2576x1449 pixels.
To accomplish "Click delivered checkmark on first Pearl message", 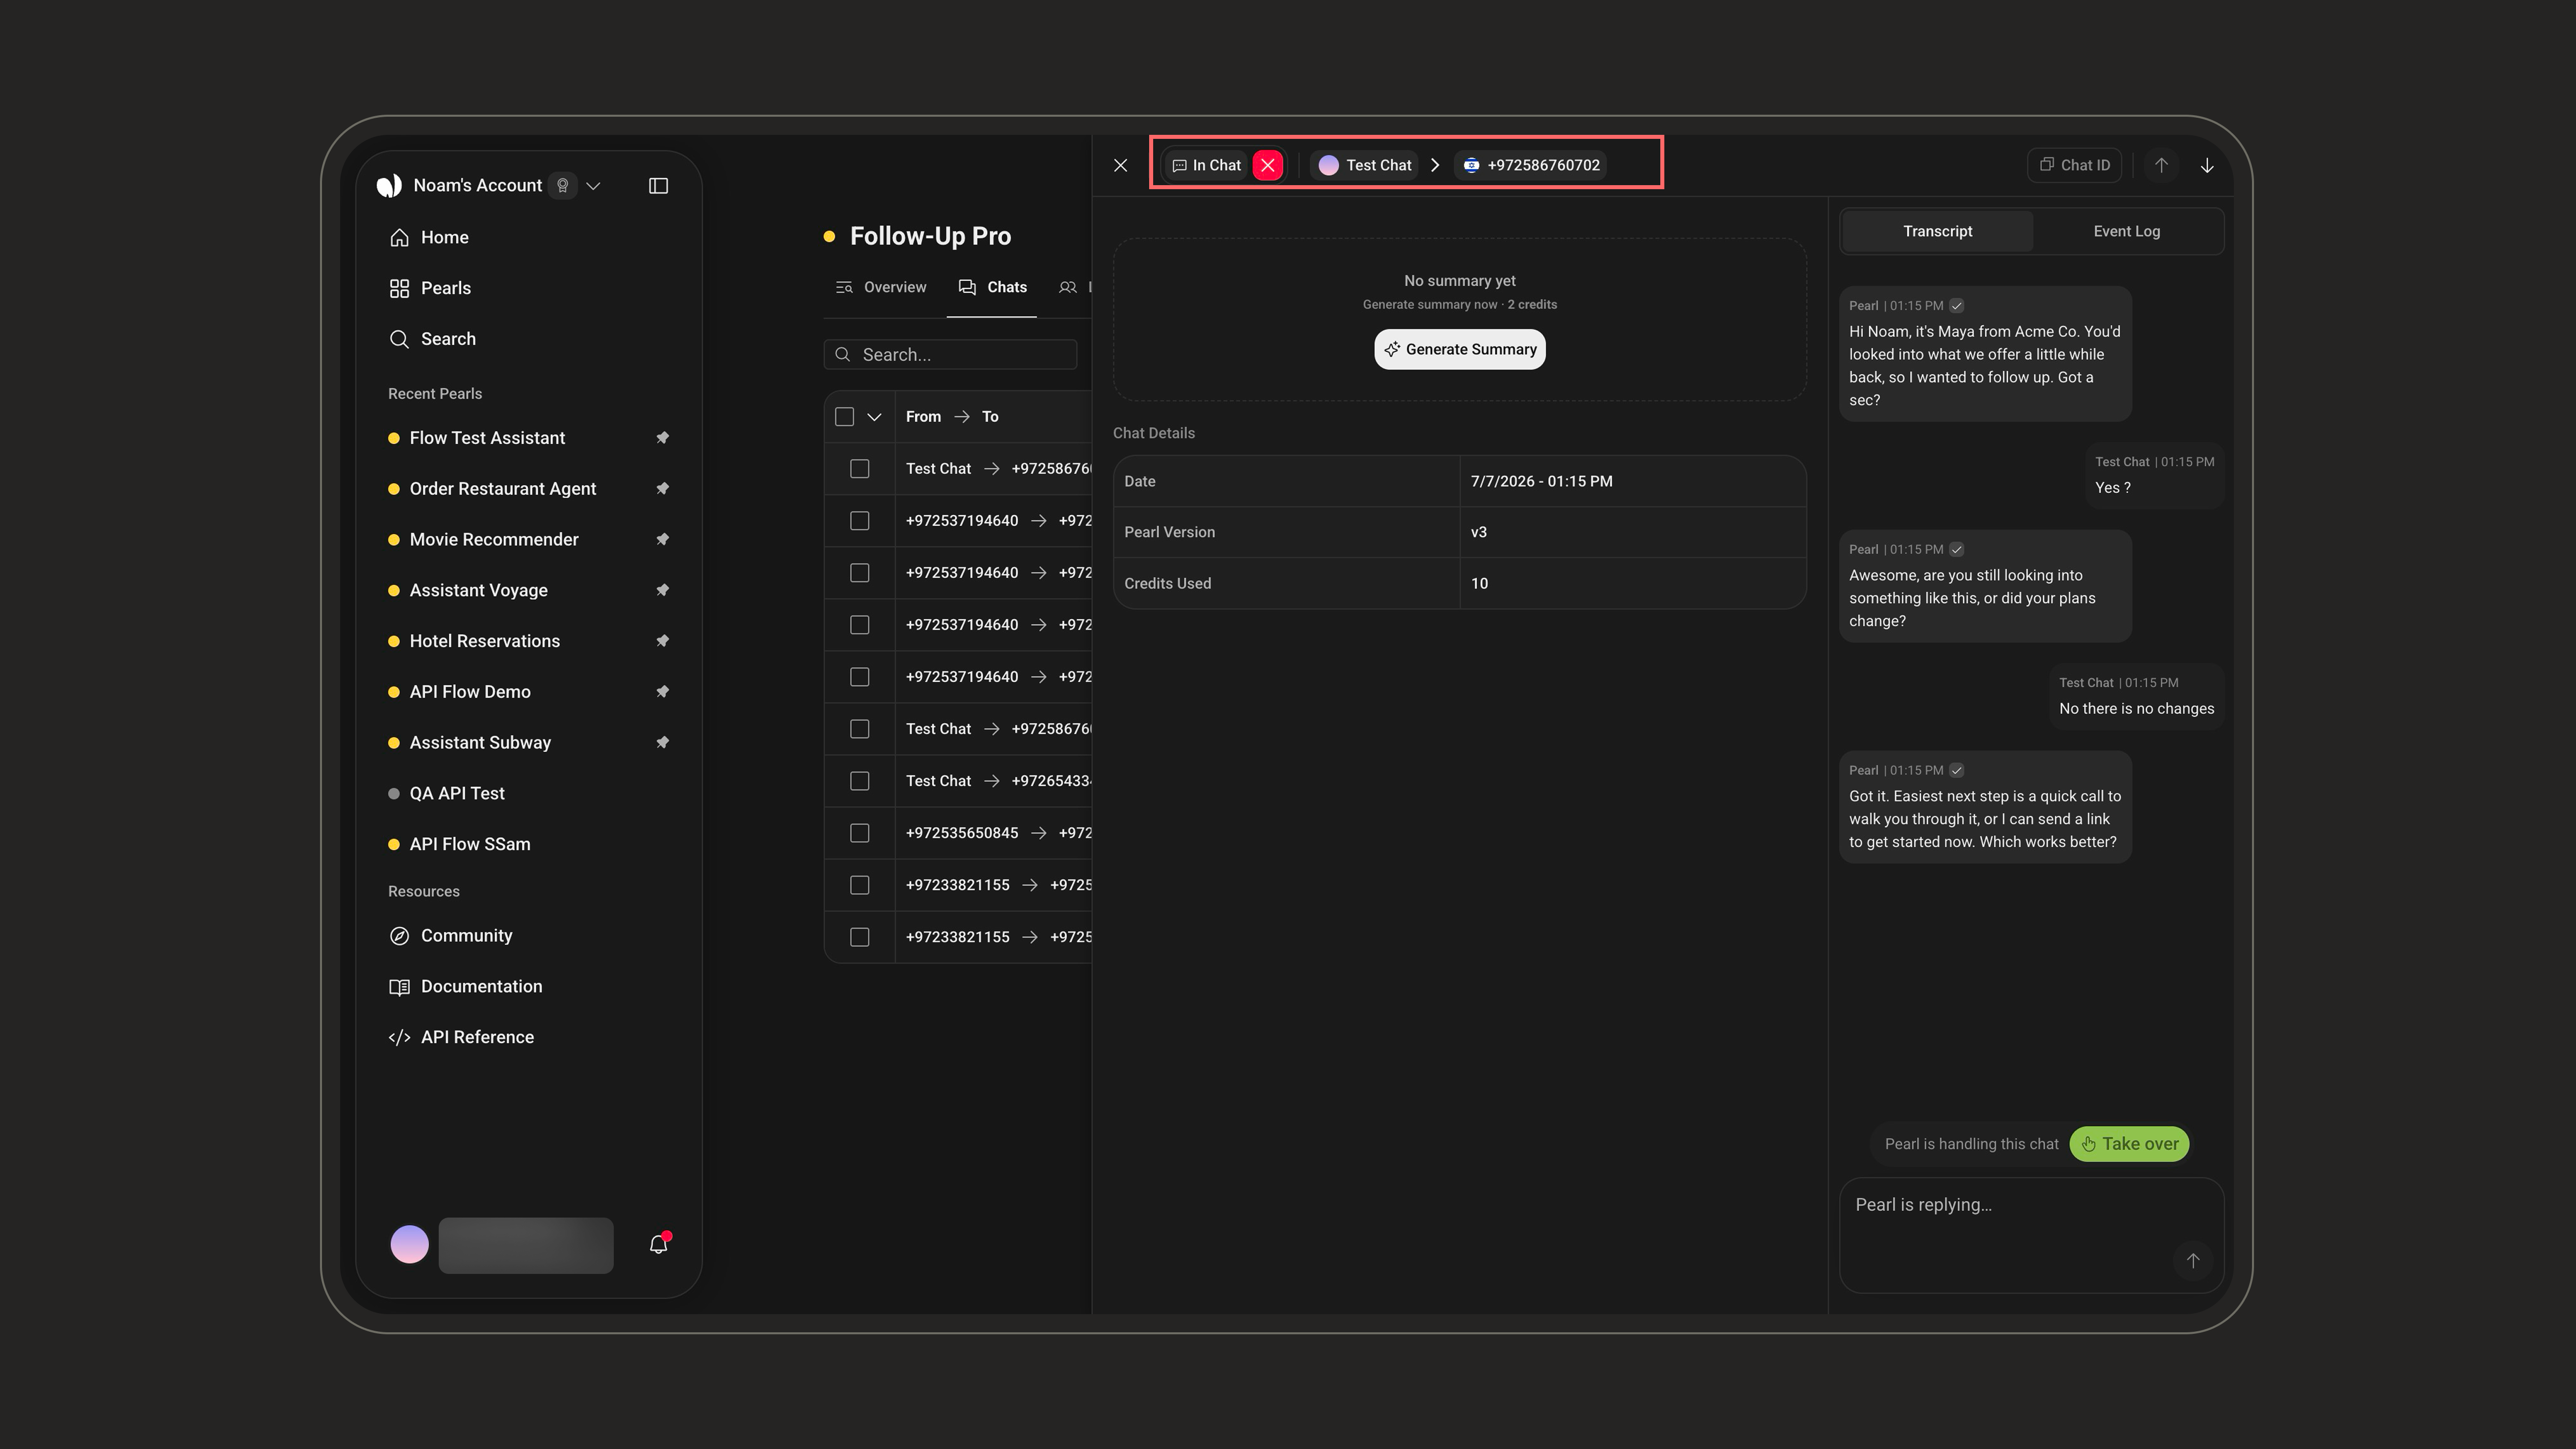I will 1957,306.
